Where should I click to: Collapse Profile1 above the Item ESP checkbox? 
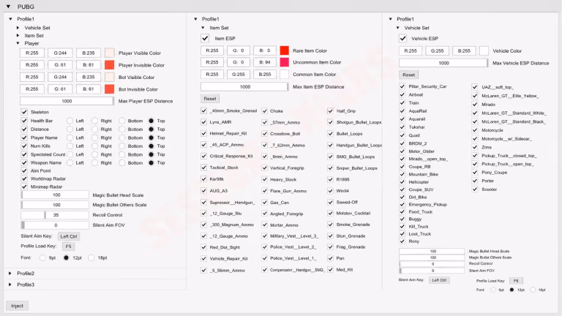195,19
